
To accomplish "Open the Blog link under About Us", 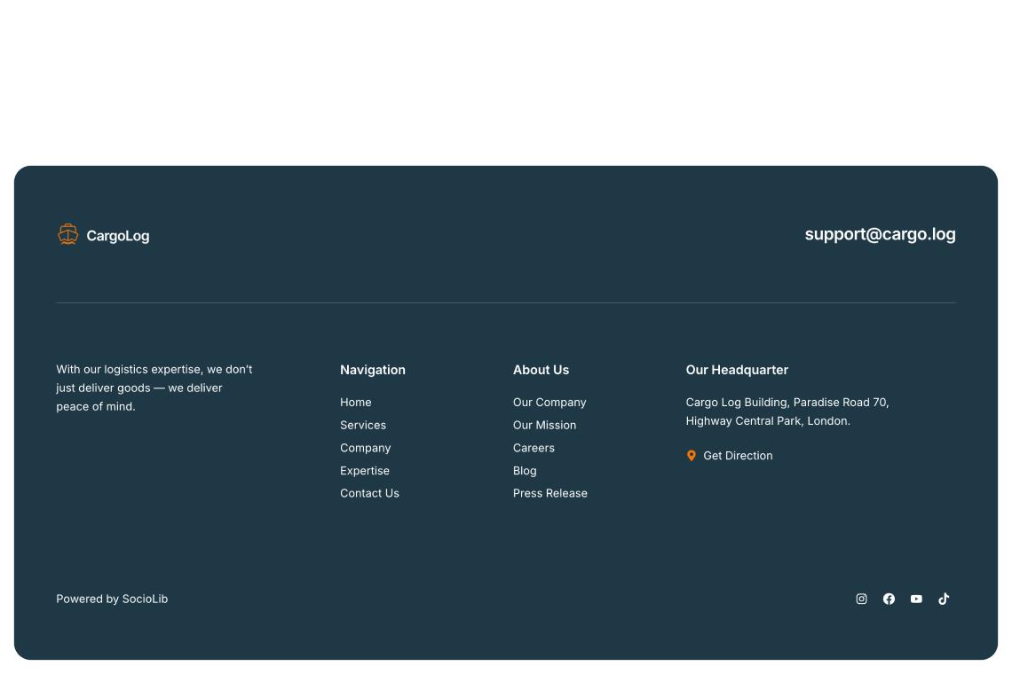I will coord(525,470).
